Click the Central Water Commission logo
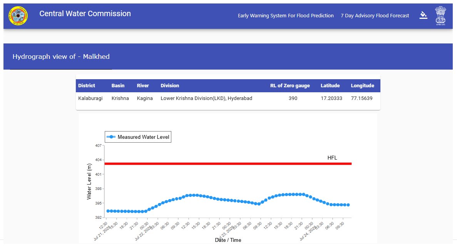The image size is (457, 248). (x=18, y=16)
